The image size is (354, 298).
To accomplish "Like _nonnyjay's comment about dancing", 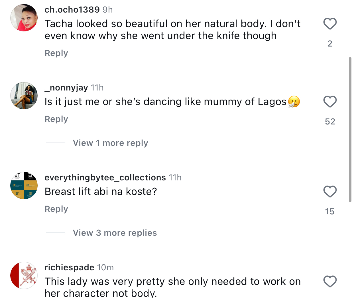I will (330, 102).
